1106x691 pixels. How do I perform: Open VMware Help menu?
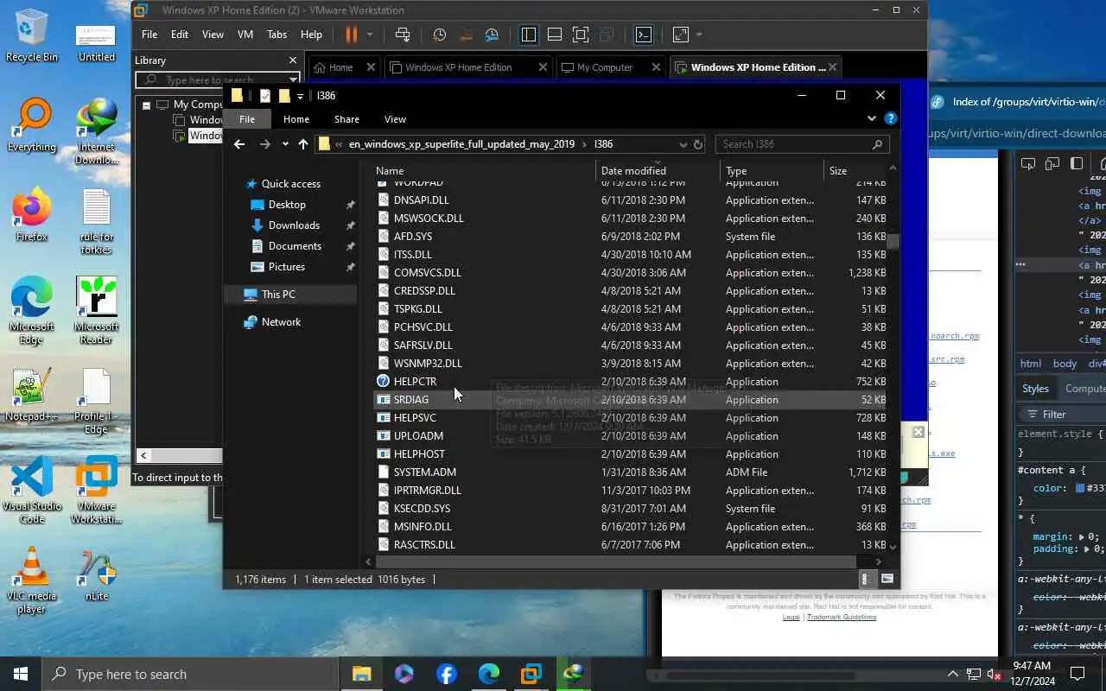click(x=311, y=35)
